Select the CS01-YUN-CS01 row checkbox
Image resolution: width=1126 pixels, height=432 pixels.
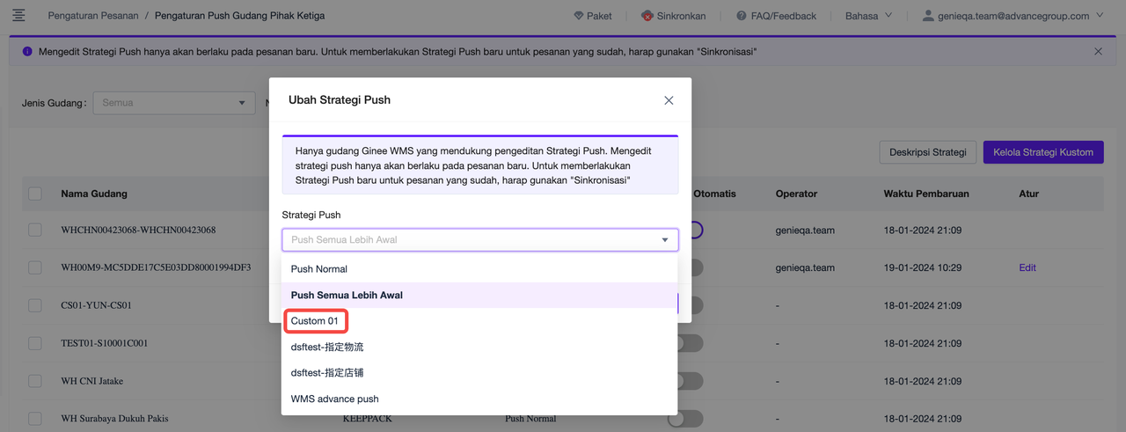[35, 305]
